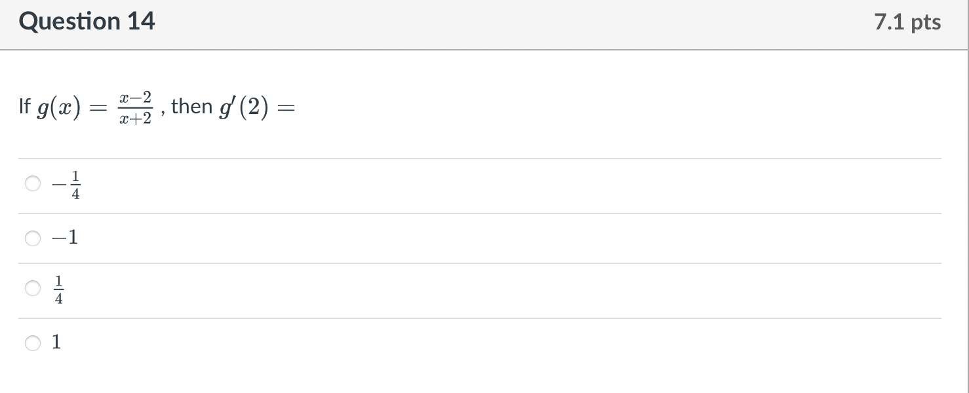Mark the radio button for answer 1
This screenshot has height=393, width=969.
click(x=33, y=342)
